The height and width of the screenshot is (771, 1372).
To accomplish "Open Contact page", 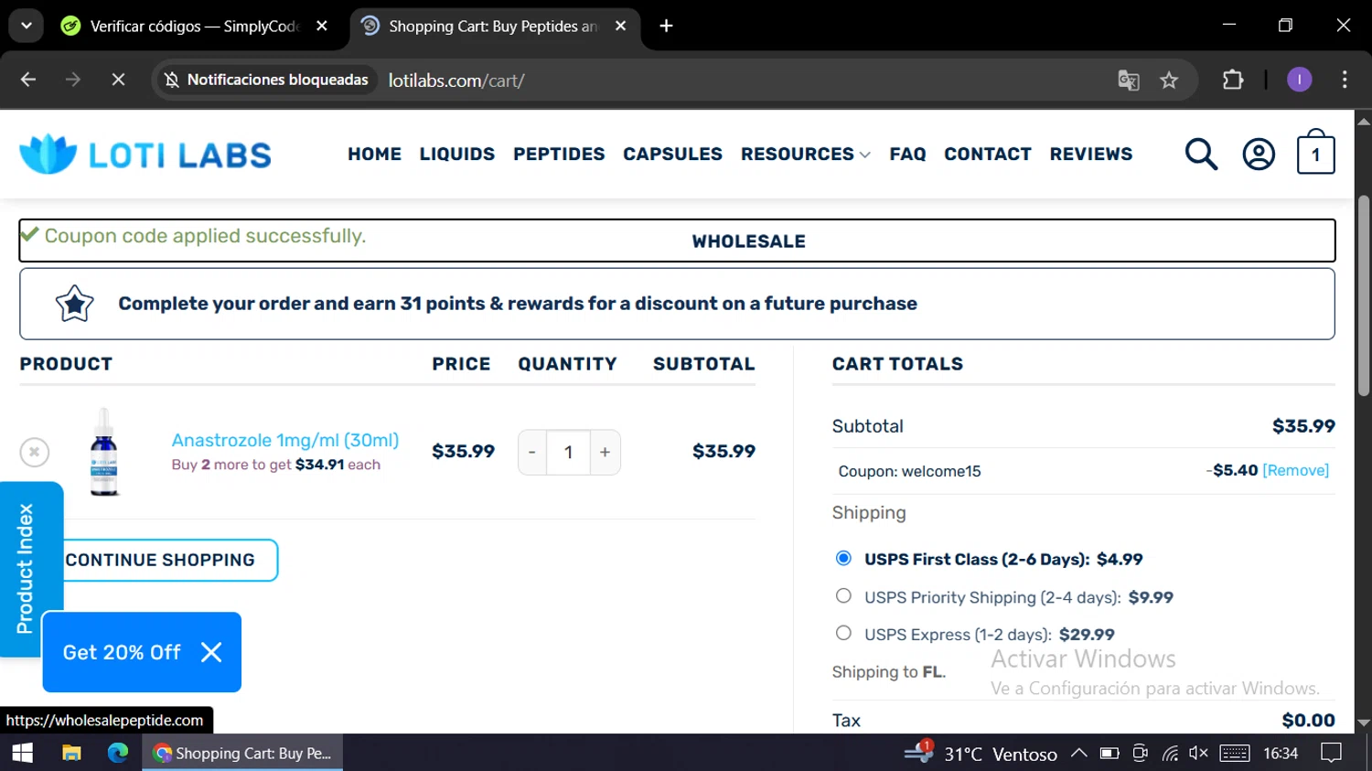I will 988,154.
